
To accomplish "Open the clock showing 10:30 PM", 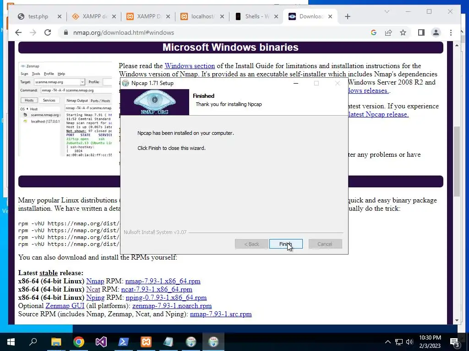I will tap(430, 342).
